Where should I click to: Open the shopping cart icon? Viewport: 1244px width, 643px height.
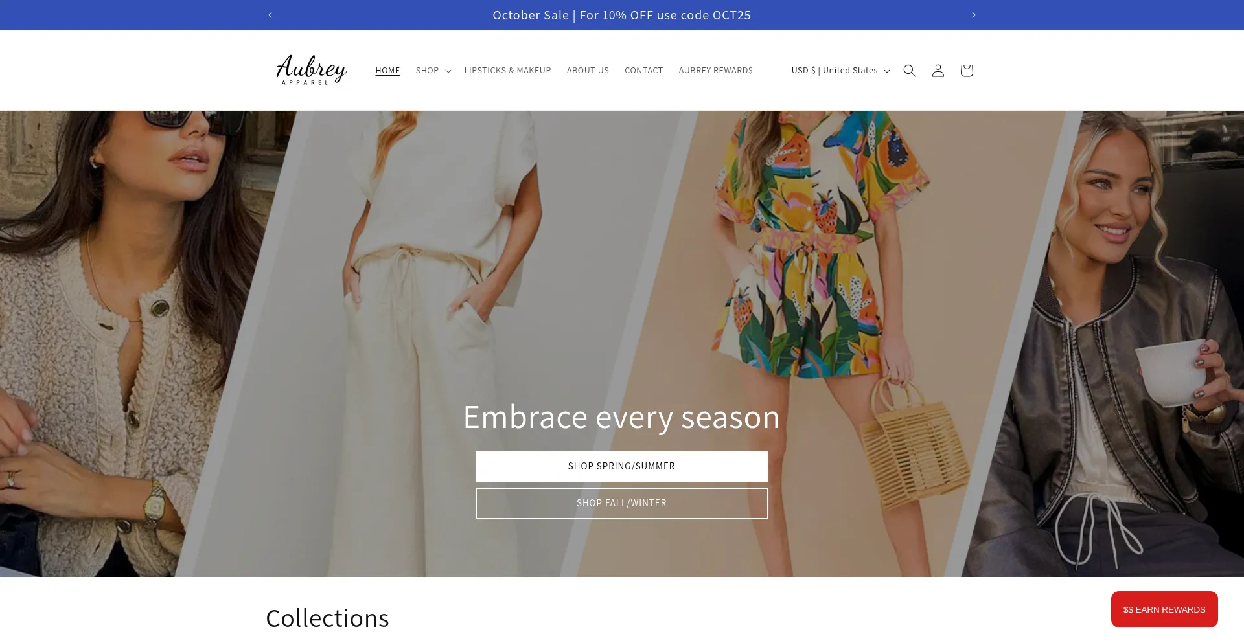[x=966, y=71]
